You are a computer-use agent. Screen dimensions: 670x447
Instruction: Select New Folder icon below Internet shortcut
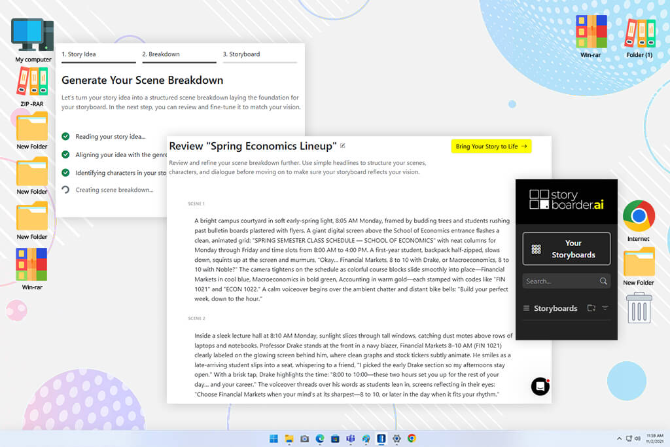tap(639, 266)
